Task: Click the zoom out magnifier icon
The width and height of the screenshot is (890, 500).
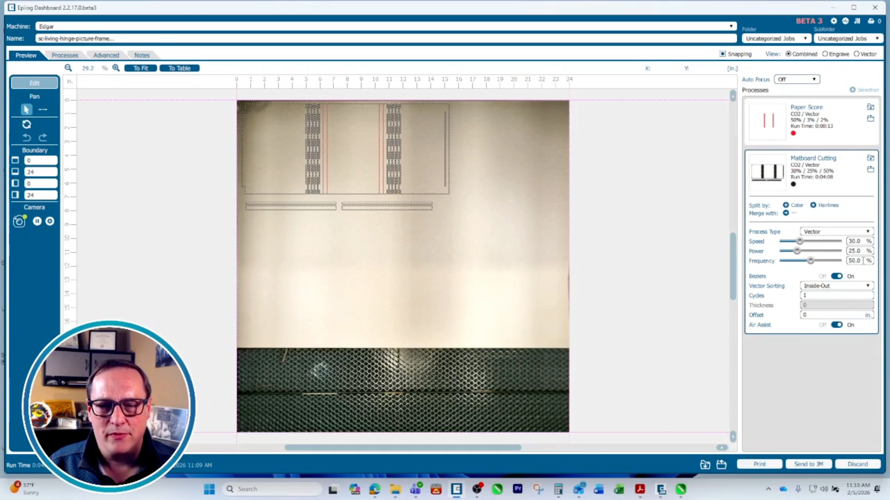Action: pos(68,68)
